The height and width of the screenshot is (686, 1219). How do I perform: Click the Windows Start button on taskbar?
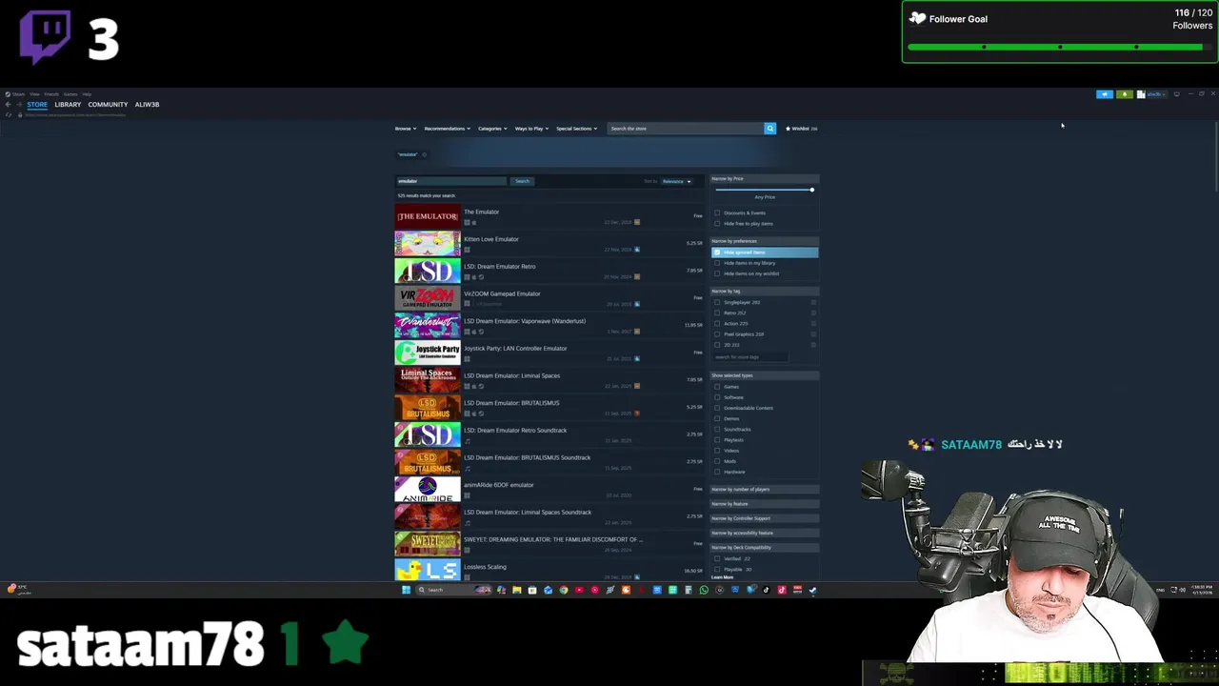[406, 590]
